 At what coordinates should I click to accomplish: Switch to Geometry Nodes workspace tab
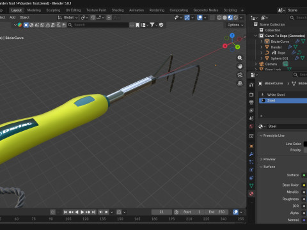tap(206, 10)
